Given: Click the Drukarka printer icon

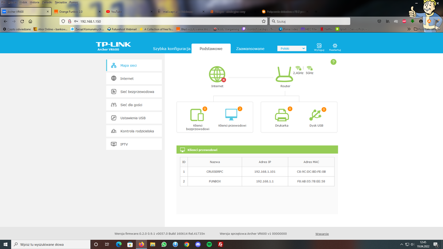Looking at the screenshot, I should pyautogui.click(x=282, y=115).
